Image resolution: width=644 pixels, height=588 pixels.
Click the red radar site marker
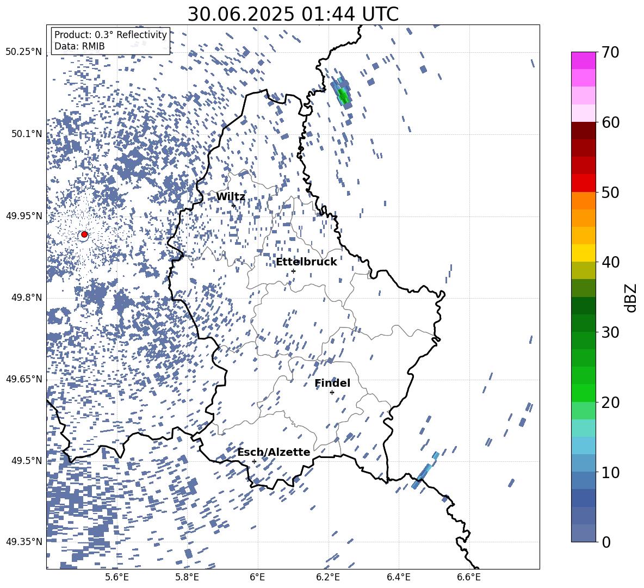(x=84, y=234)
